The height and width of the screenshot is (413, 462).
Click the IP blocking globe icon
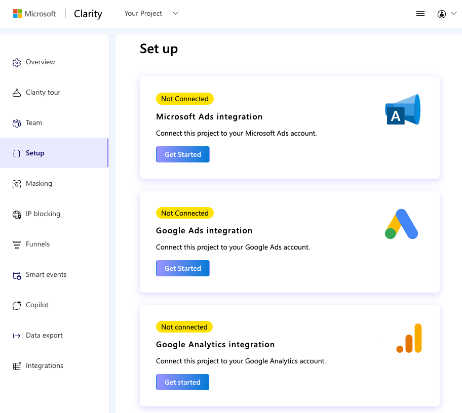tap(17, 214)
